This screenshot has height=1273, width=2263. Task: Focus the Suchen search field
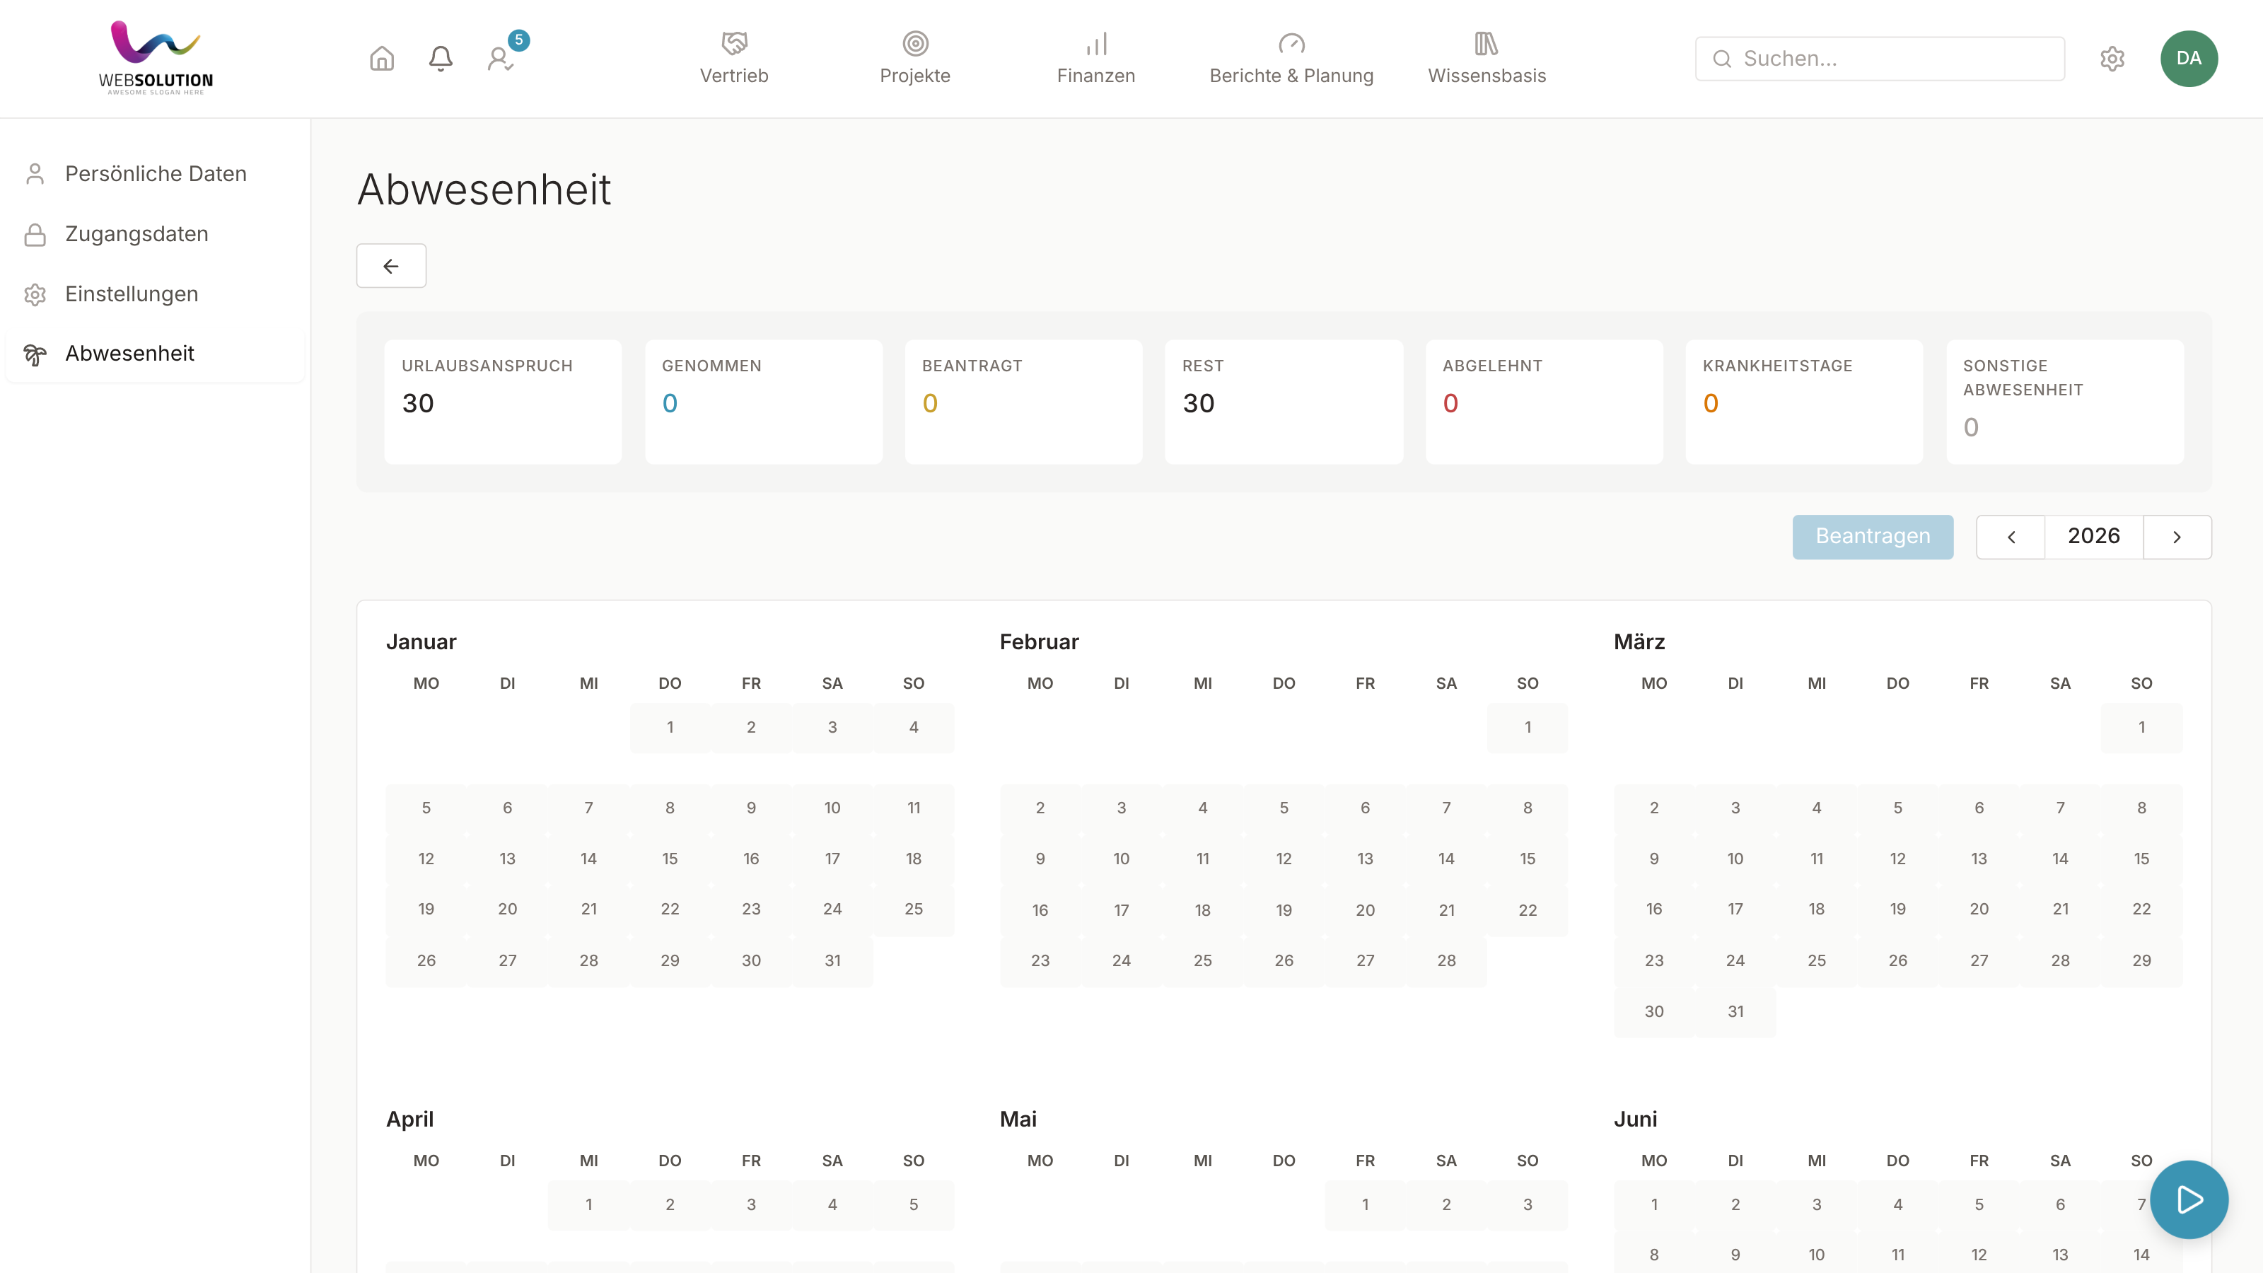pyautogui.click(x=1880, y=59)
